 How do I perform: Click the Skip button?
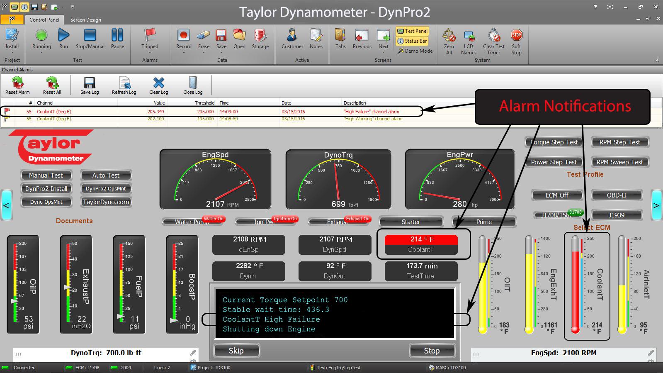(x=236, y=351)
